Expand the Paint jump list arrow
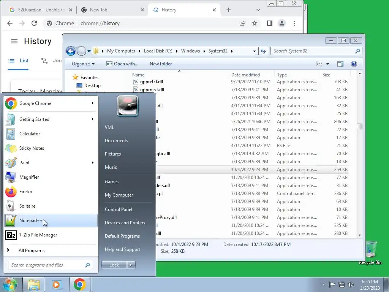Screen dimensions: 389x292 93,162
